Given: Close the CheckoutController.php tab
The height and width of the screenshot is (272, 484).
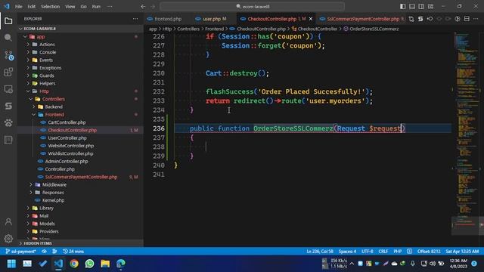Looking at the screenshot, I should tap(311, 19).
